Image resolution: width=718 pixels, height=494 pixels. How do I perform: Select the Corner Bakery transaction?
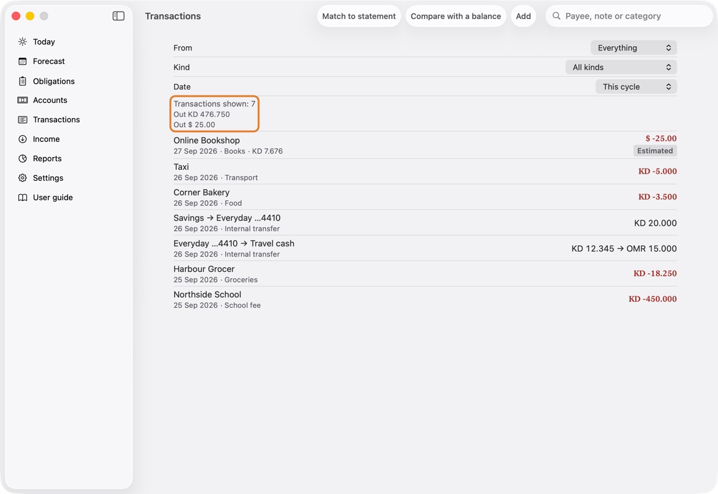[x=425, y=197]
